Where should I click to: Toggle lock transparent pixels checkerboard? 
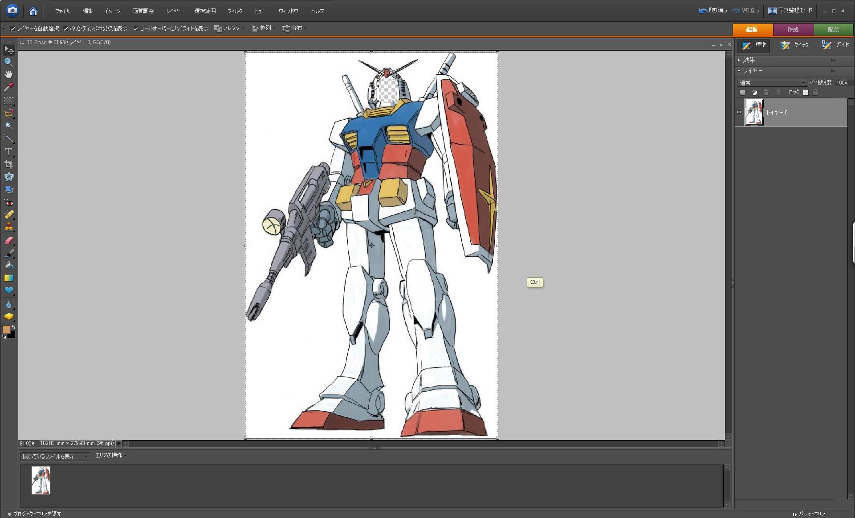[806, 93]
